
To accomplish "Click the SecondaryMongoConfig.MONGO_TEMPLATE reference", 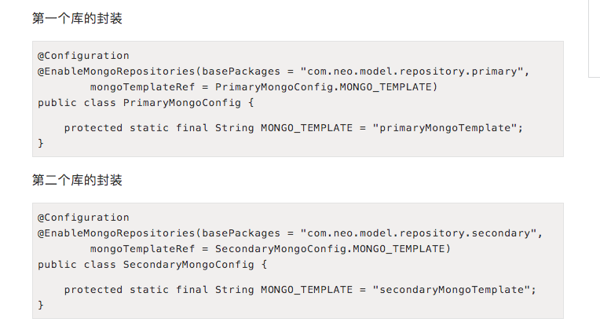I will (x=332, y=249).
